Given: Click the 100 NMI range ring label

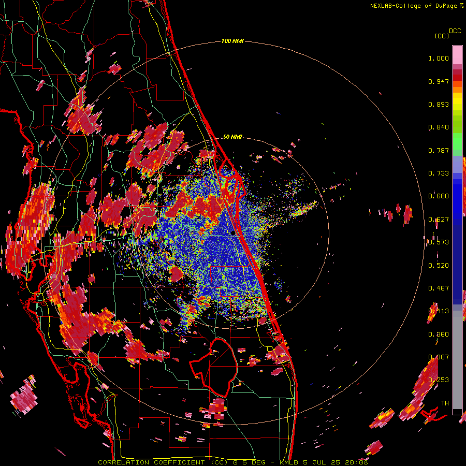Looking at the screenshot, I should (x=232, y=41).
